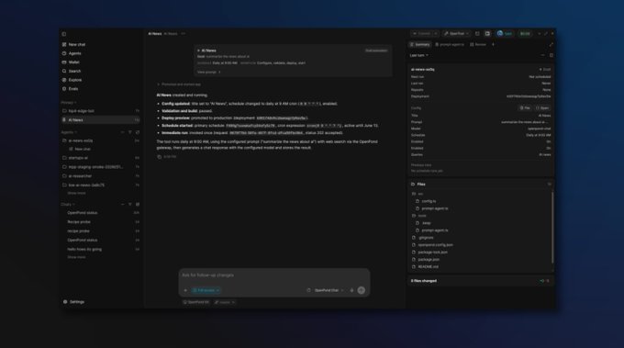Collapse the Chats section with minus icon
Screen dimensions: 624x348
click(123, 204)
